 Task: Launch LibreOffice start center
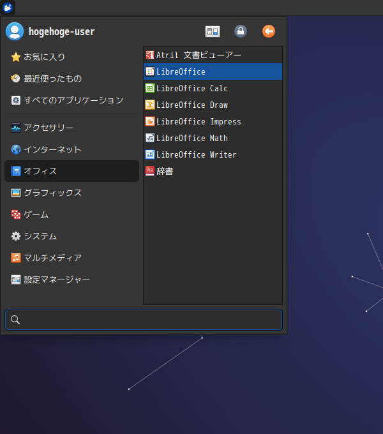[213, 71]
